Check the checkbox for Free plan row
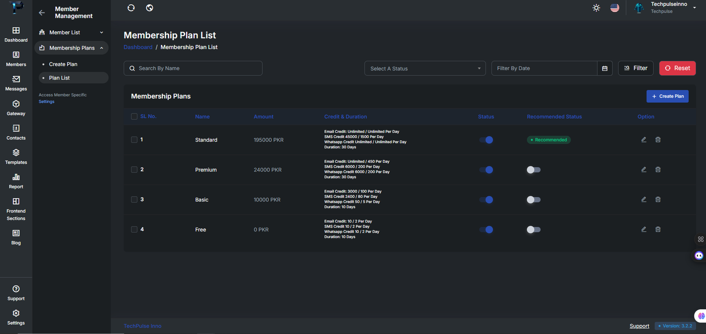Viewport: 706px width, 334px height. click(134, 229)
